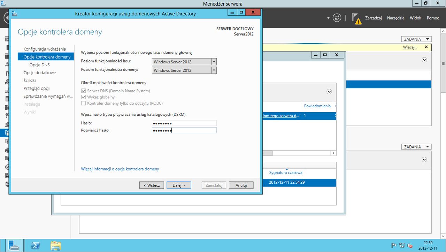This screenshot has width=446, height=252.
Task: Dismiss the yellow notification bar with X
Action: coord(426,47)
